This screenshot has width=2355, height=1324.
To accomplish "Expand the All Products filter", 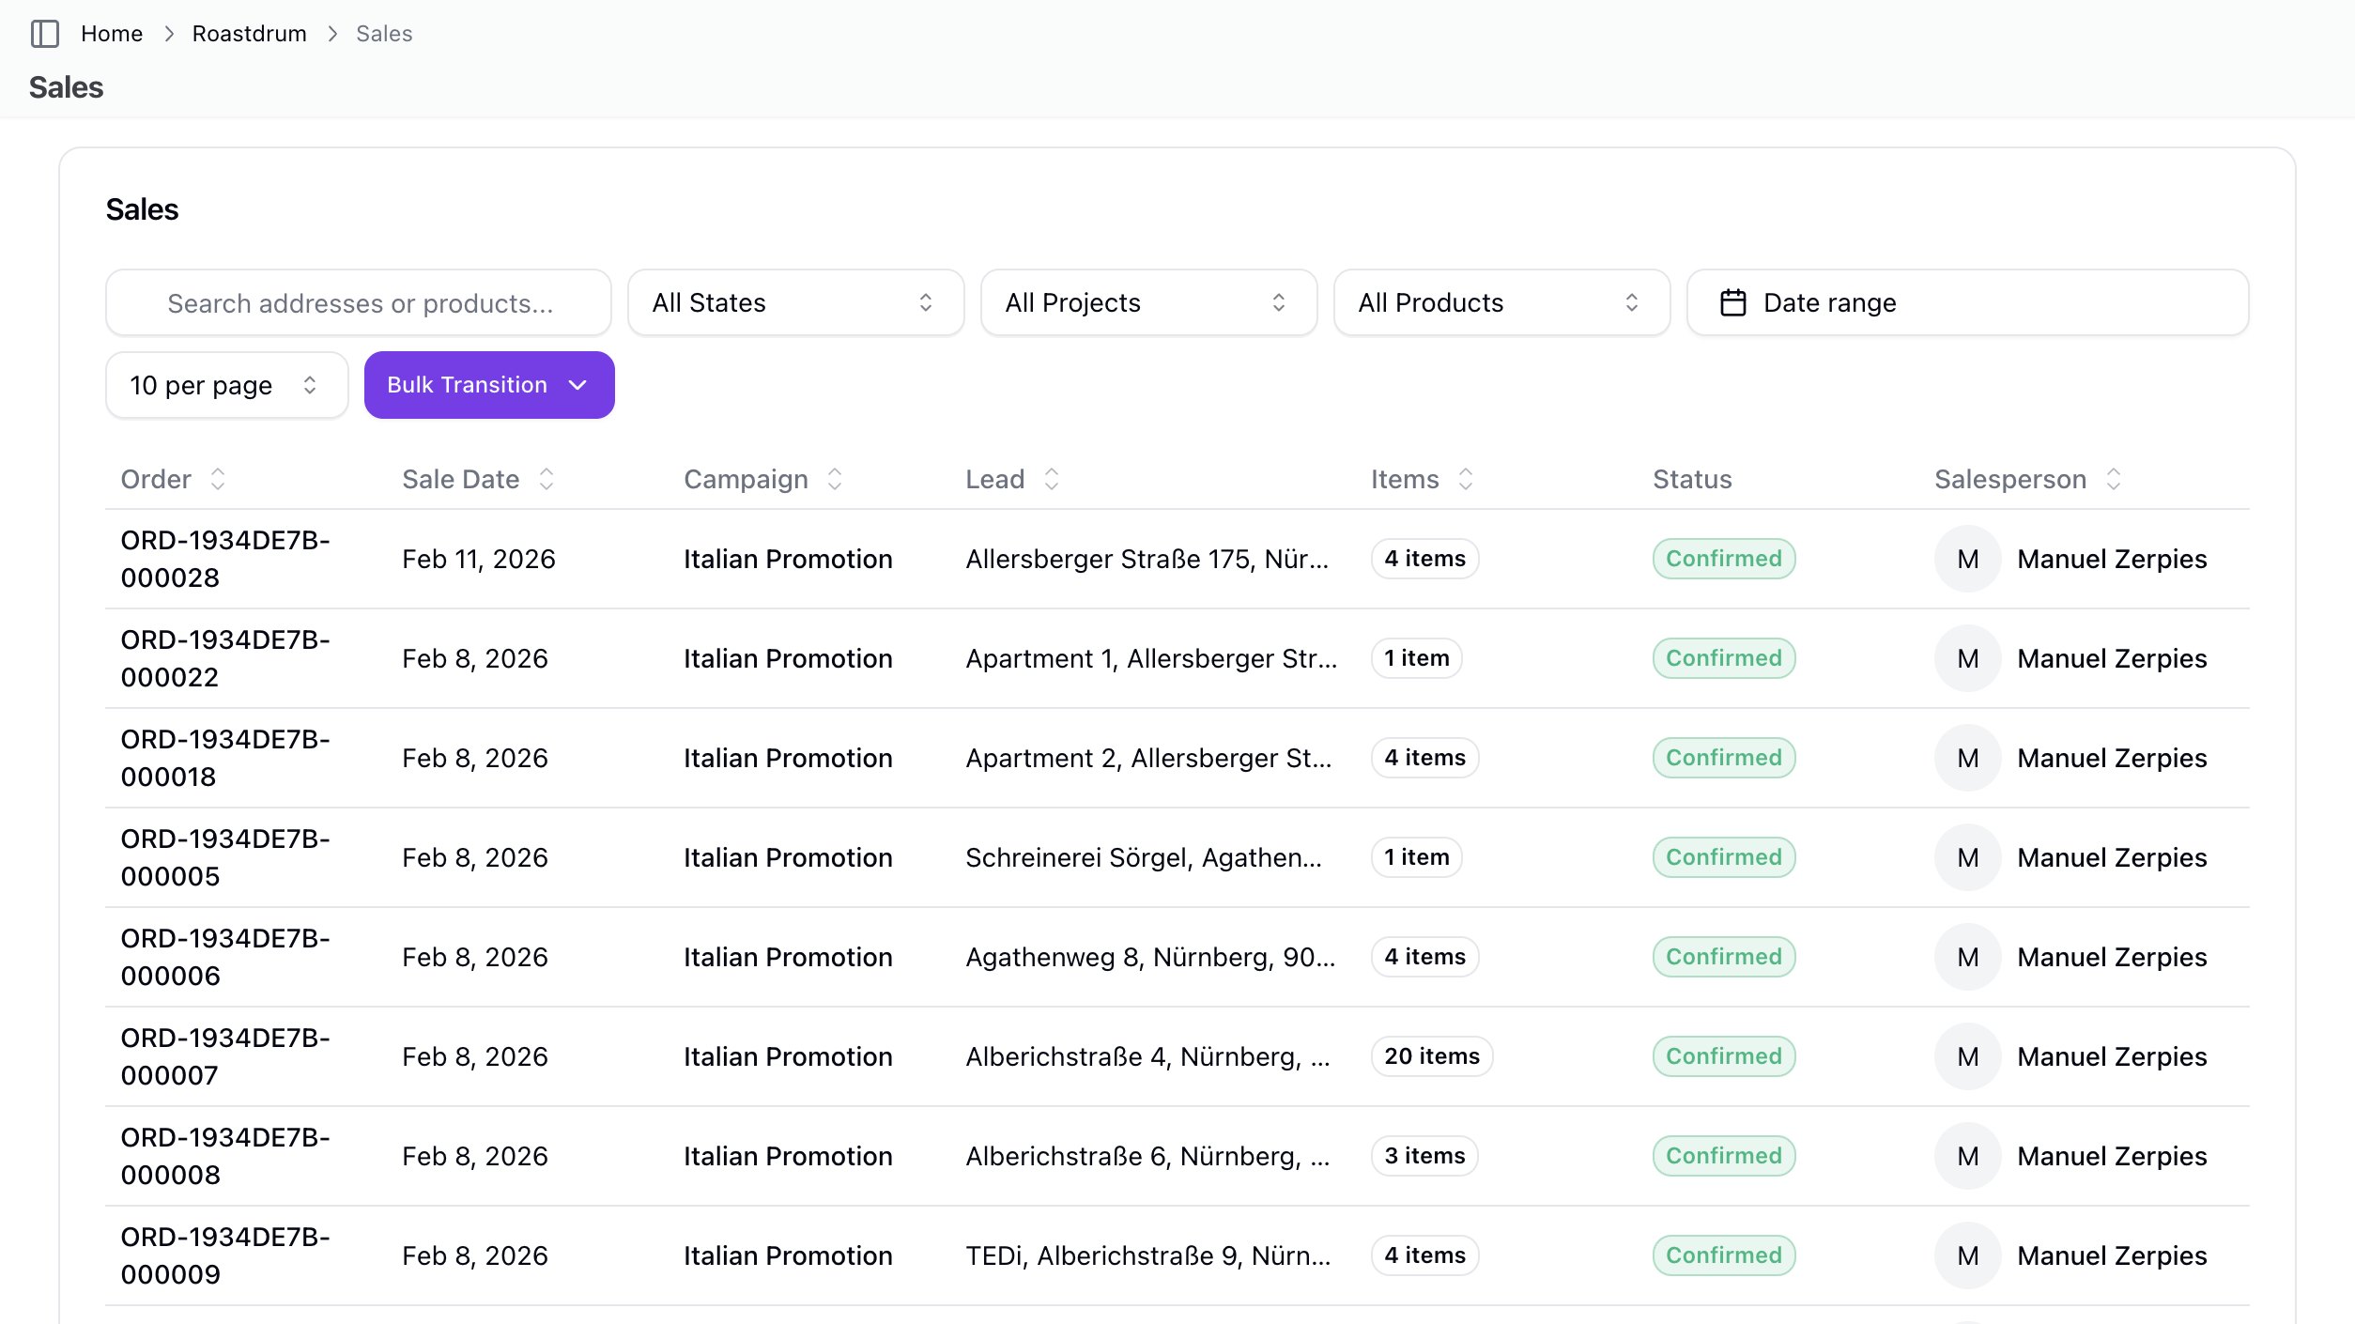I will coord(1501,302).
